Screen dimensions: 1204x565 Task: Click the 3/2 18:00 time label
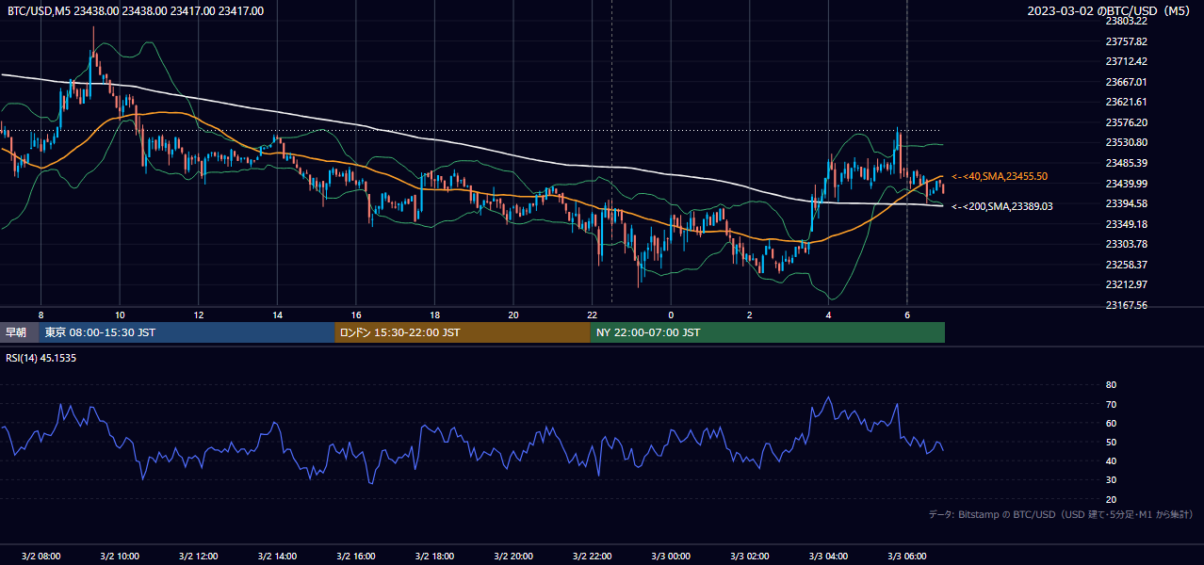pyautogui.click(x=434, y=556)
